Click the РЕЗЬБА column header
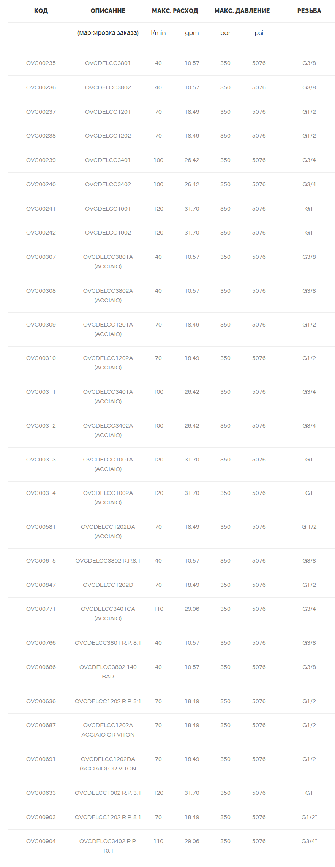Viewport: 335px width, 867px height. (x=309, y=11)
